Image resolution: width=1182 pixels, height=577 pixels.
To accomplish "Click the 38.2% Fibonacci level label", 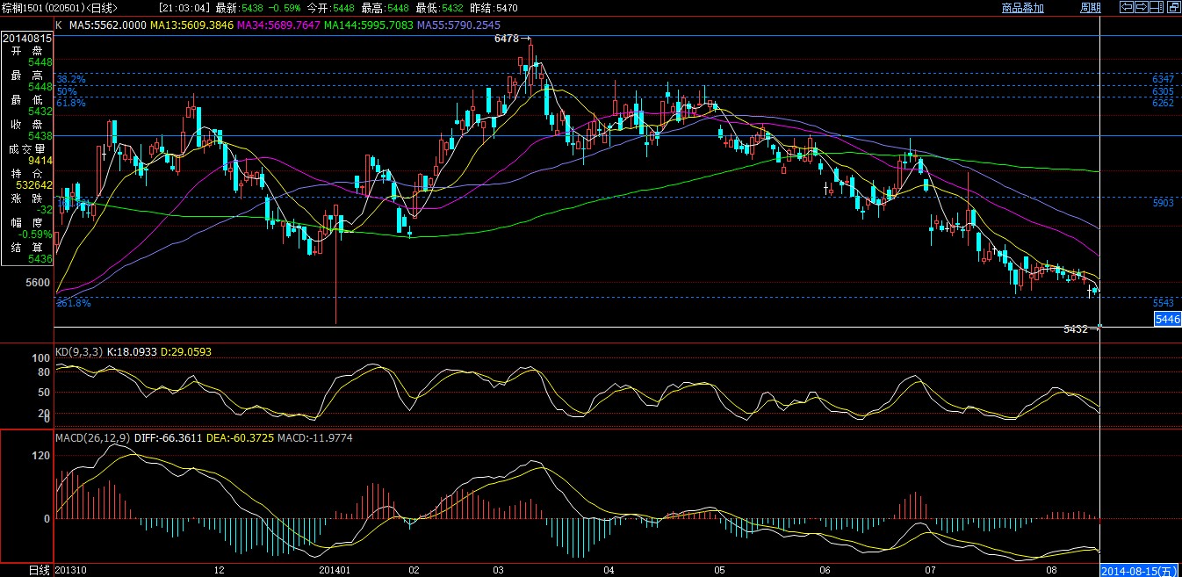I will (x=71, y=79).
